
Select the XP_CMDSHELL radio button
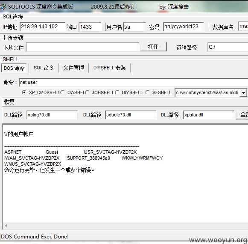click(x=24, y=92)
